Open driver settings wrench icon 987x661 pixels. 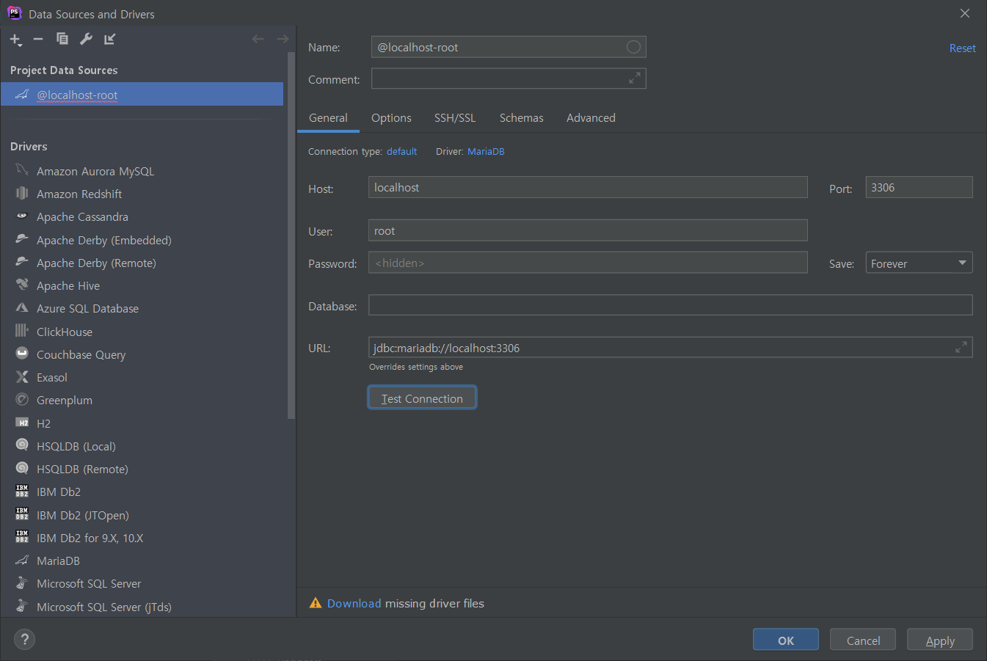tap(86, 39)
